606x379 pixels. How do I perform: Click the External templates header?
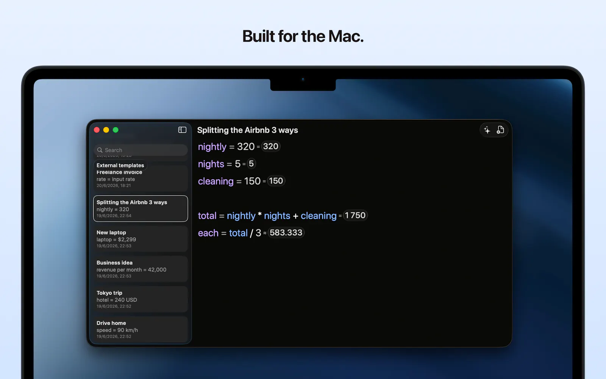120,165
